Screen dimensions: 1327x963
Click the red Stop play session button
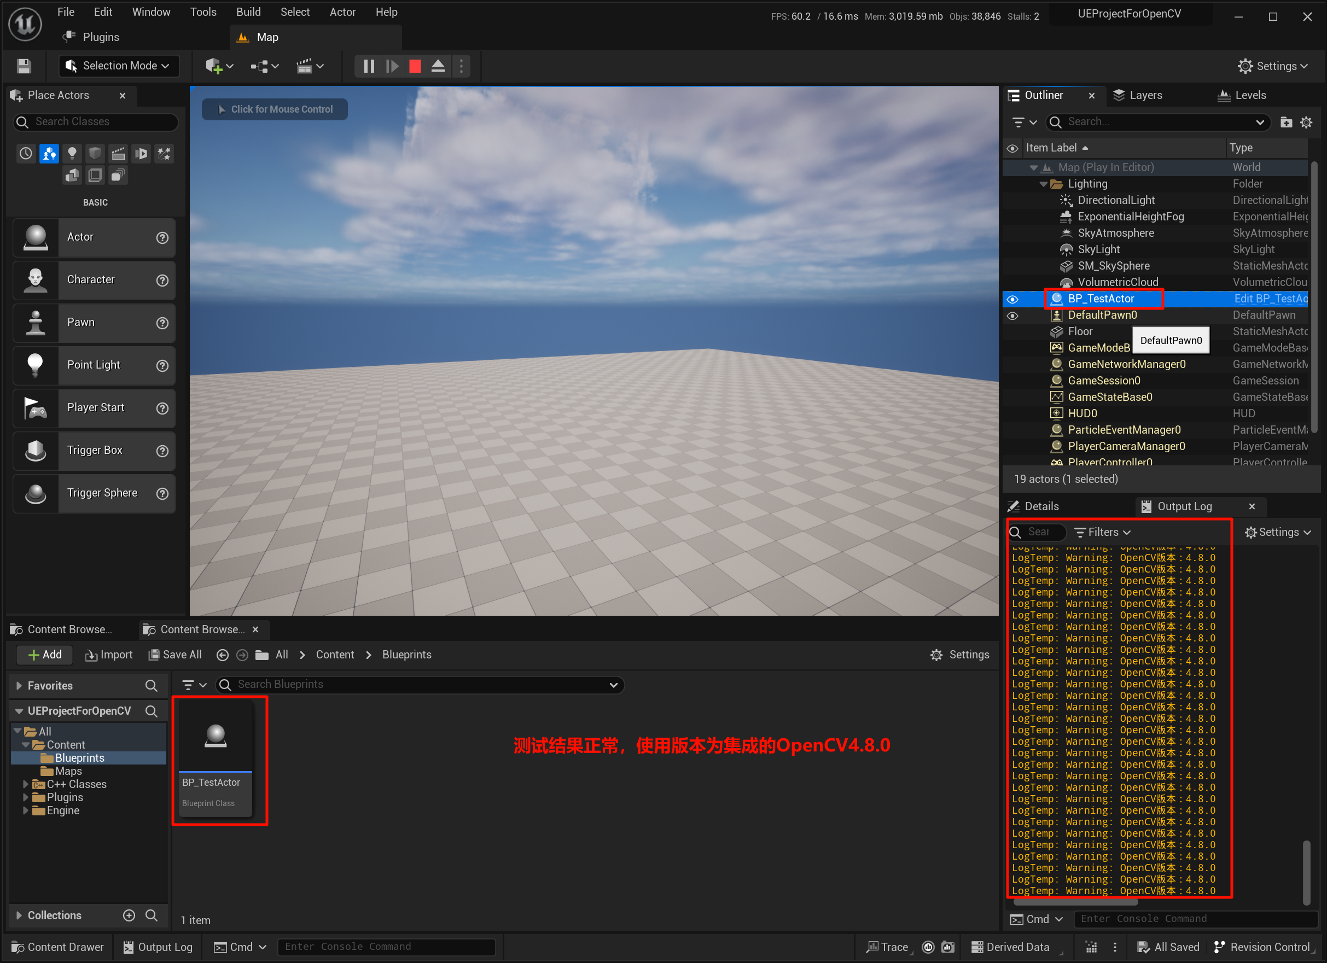pos(415,66)
